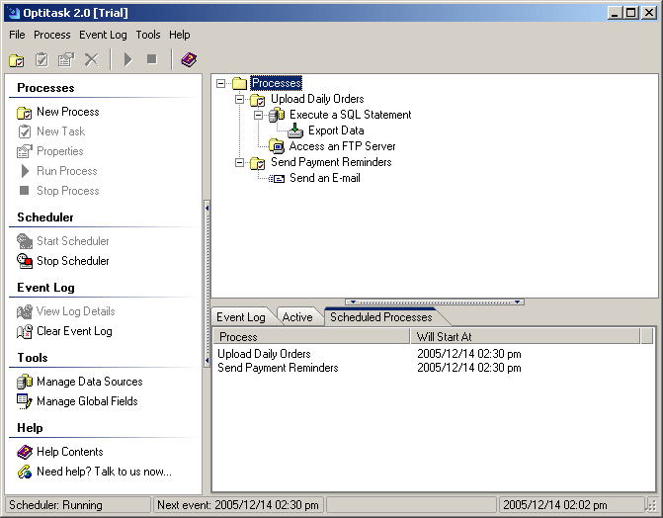Screen dimensions: 663x518
Task: Click the Run play toolbar icon
Action: click(x=127, y=59)
